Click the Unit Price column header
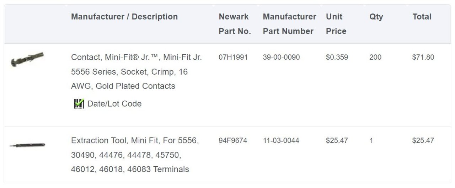The image size is (455, 188). tap(336, 24)
